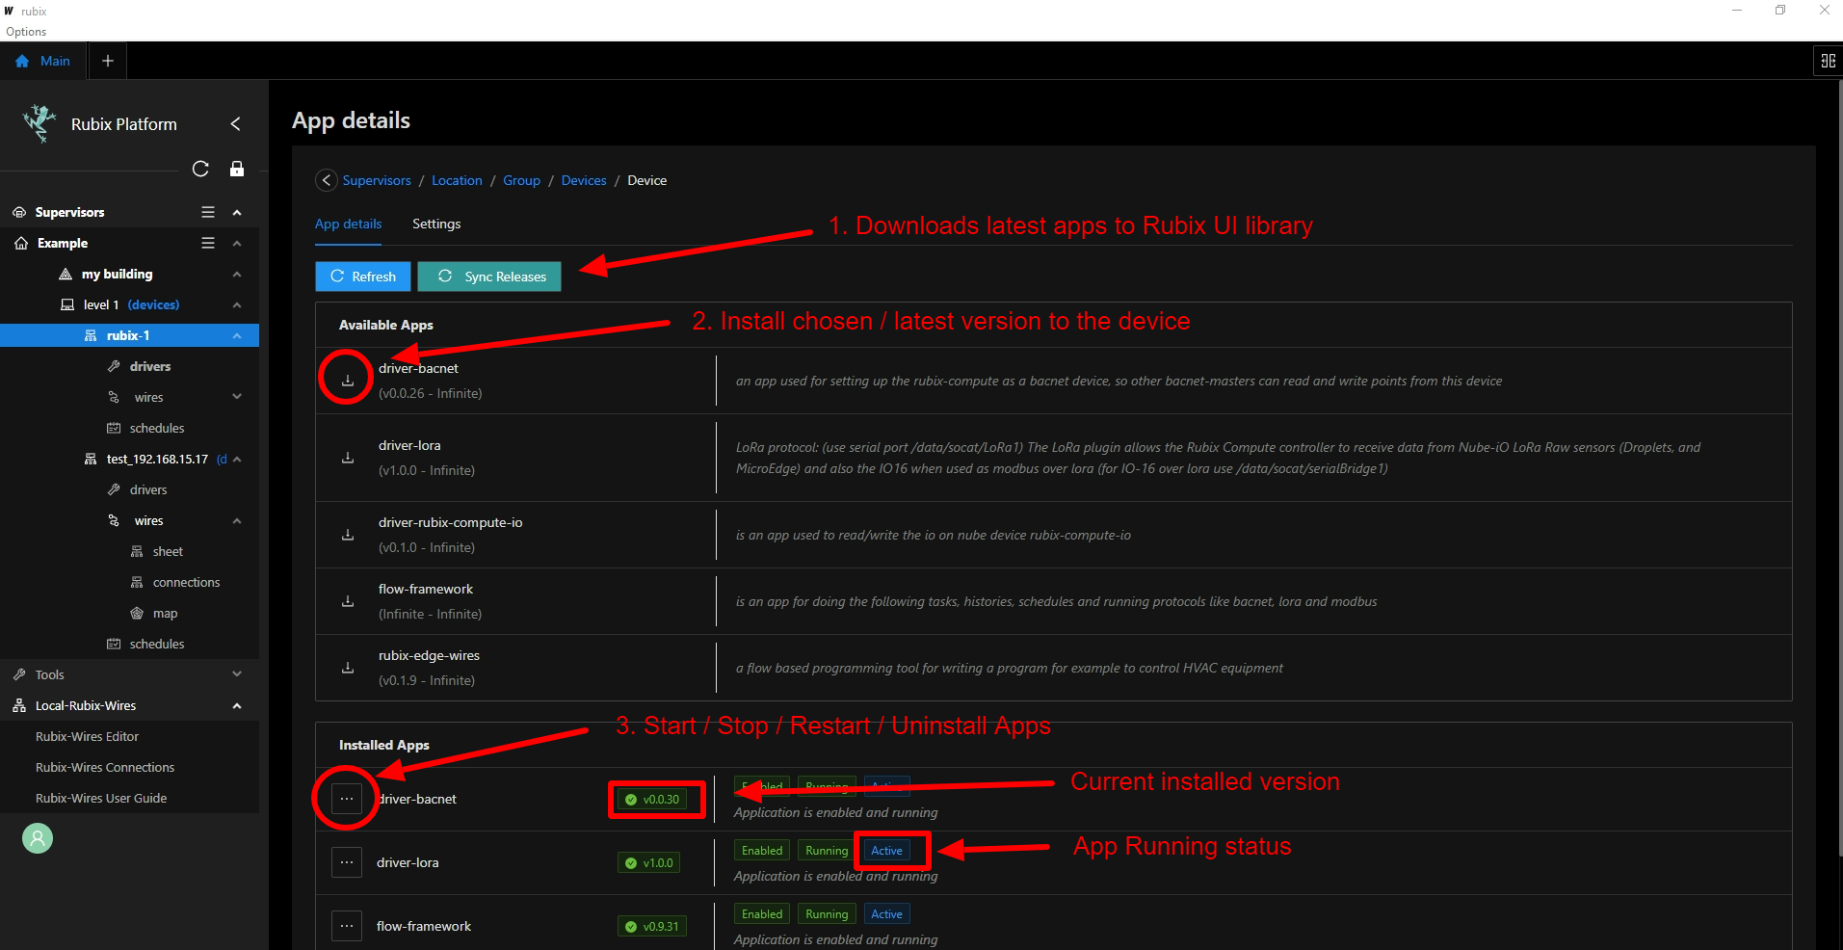This screenshot has height=950, width=1843.
Task: Click driver-lora v1.0.0 version badge
Action: coord(648,862)
